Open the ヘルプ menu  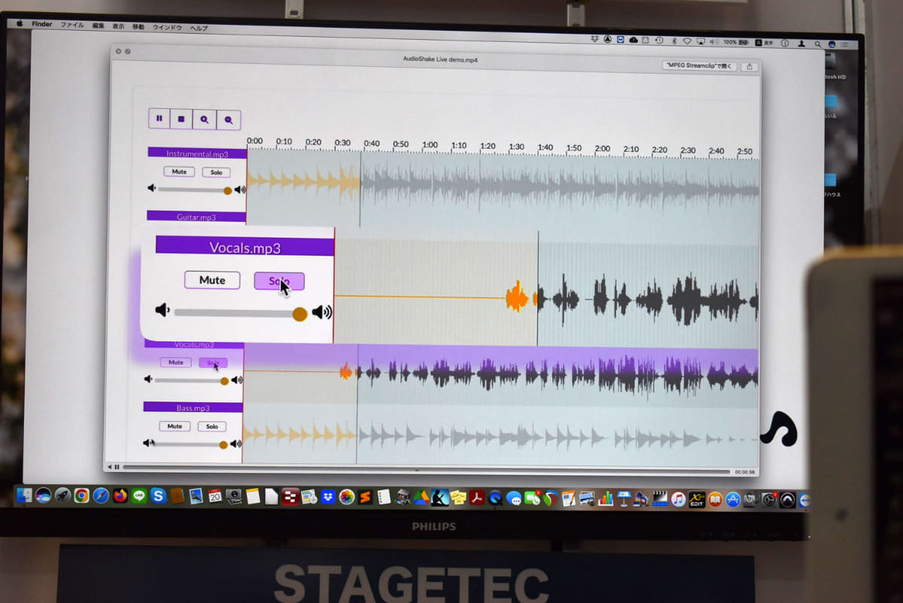pyautogui.click(x=199, y=28)
